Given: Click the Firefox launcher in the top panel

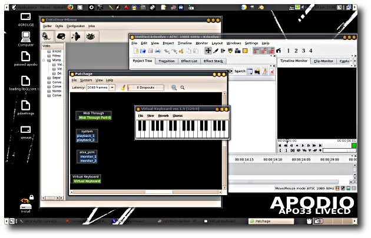Looking at the screenshot, I should 70,7.
